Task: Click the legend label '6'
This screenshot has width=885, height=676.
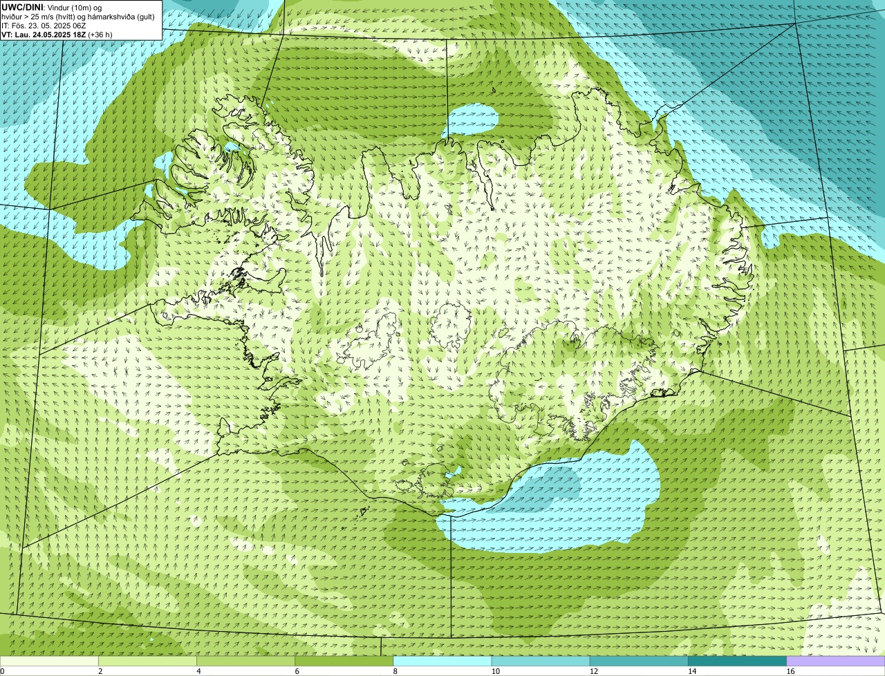Action: 297,671
